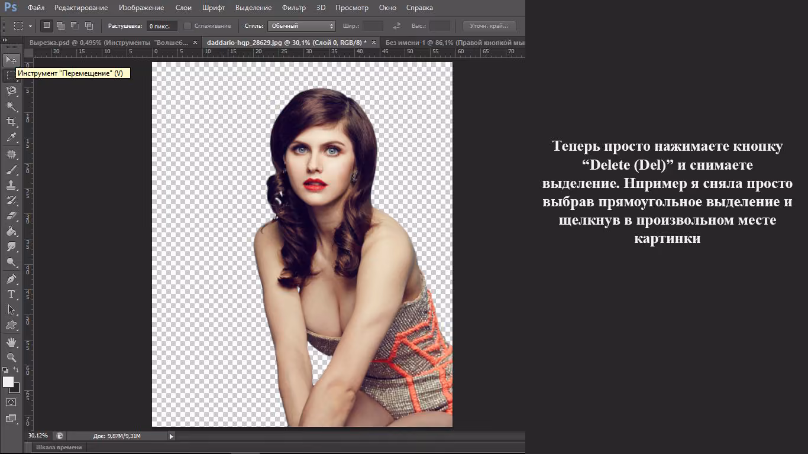Select the Custom Shape tool
This screenshot has height=454, width=808.
pyautogui.click(x=11, y=325)
